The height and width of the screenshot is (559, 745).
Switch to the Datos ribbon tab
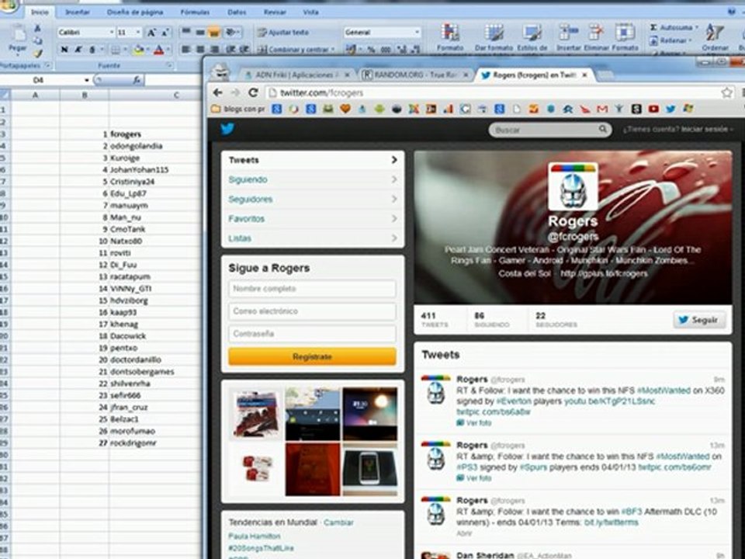(237, 12)
